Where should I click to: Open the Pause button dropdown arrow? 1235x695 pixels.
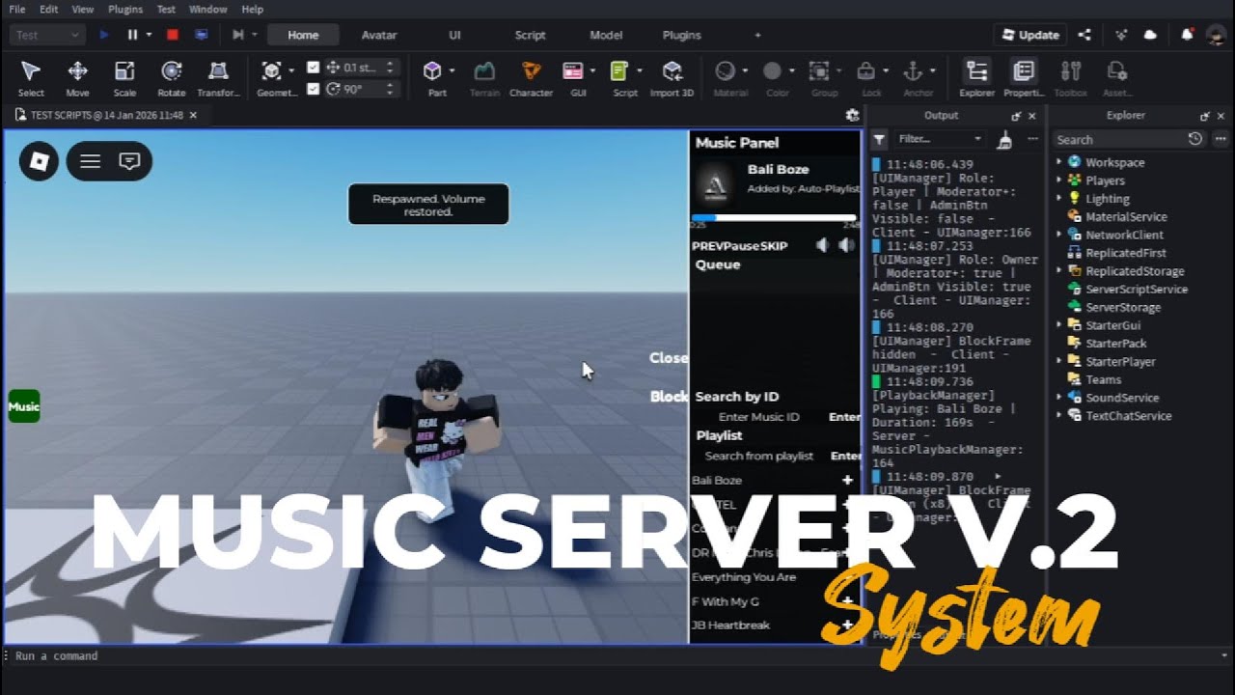(149, 35)
